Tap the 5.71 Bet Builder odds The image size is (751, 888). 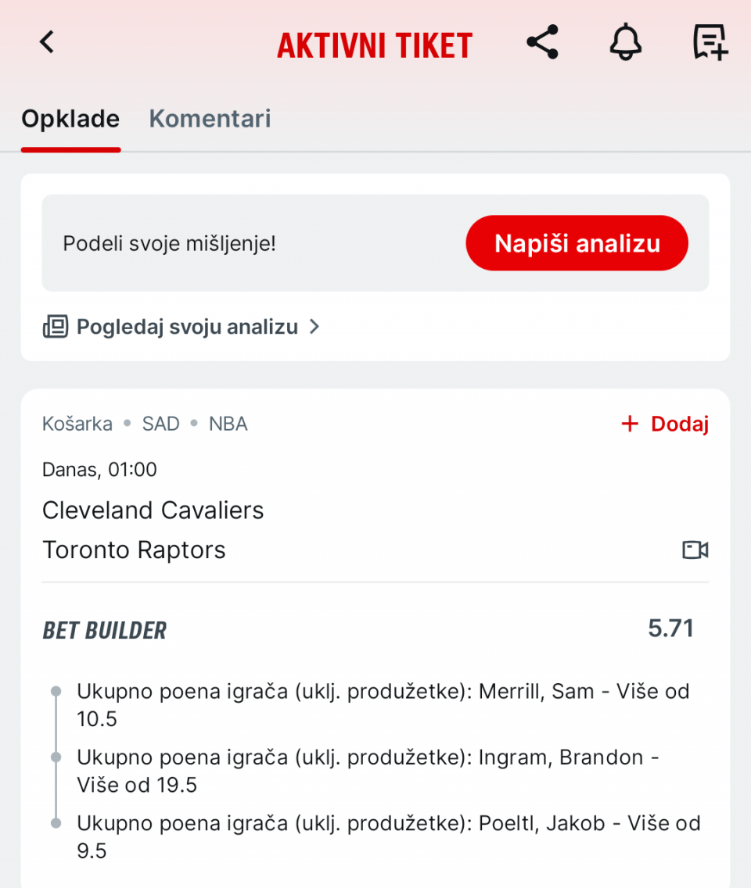[x=670, y=628]
